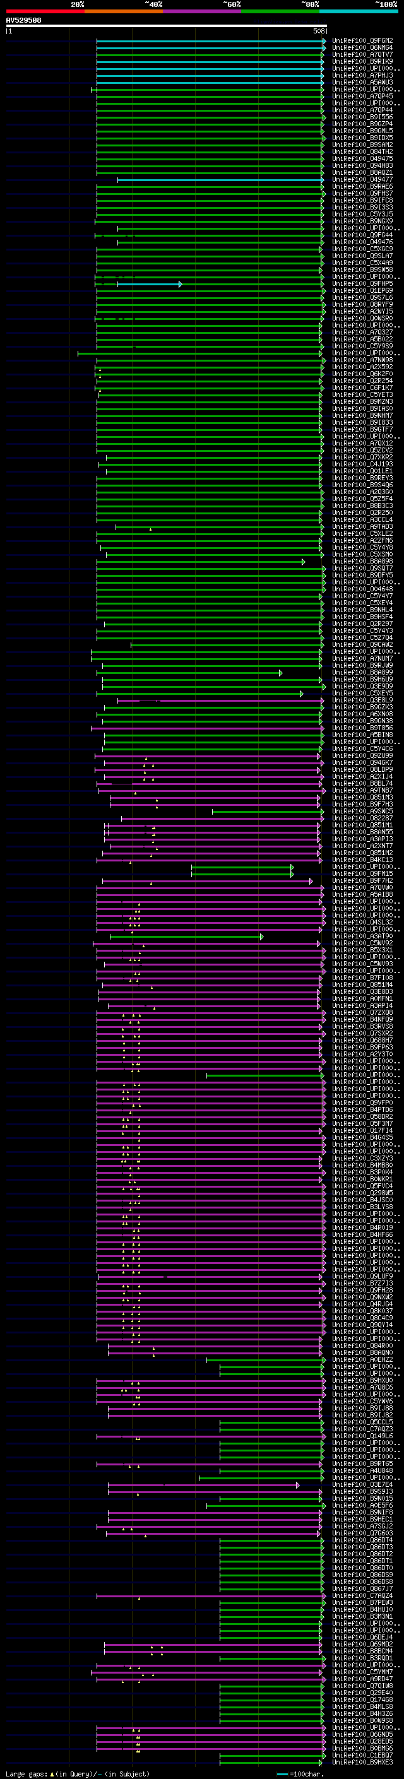Select the UniRef100_Q8RYF9 label
The image size is (404, 1779).
coord(362,305)
